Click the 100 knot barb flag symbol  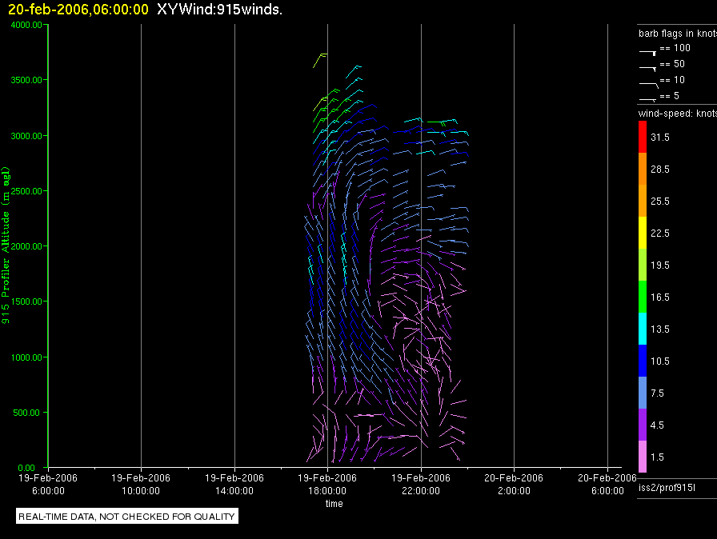[647, 53]
